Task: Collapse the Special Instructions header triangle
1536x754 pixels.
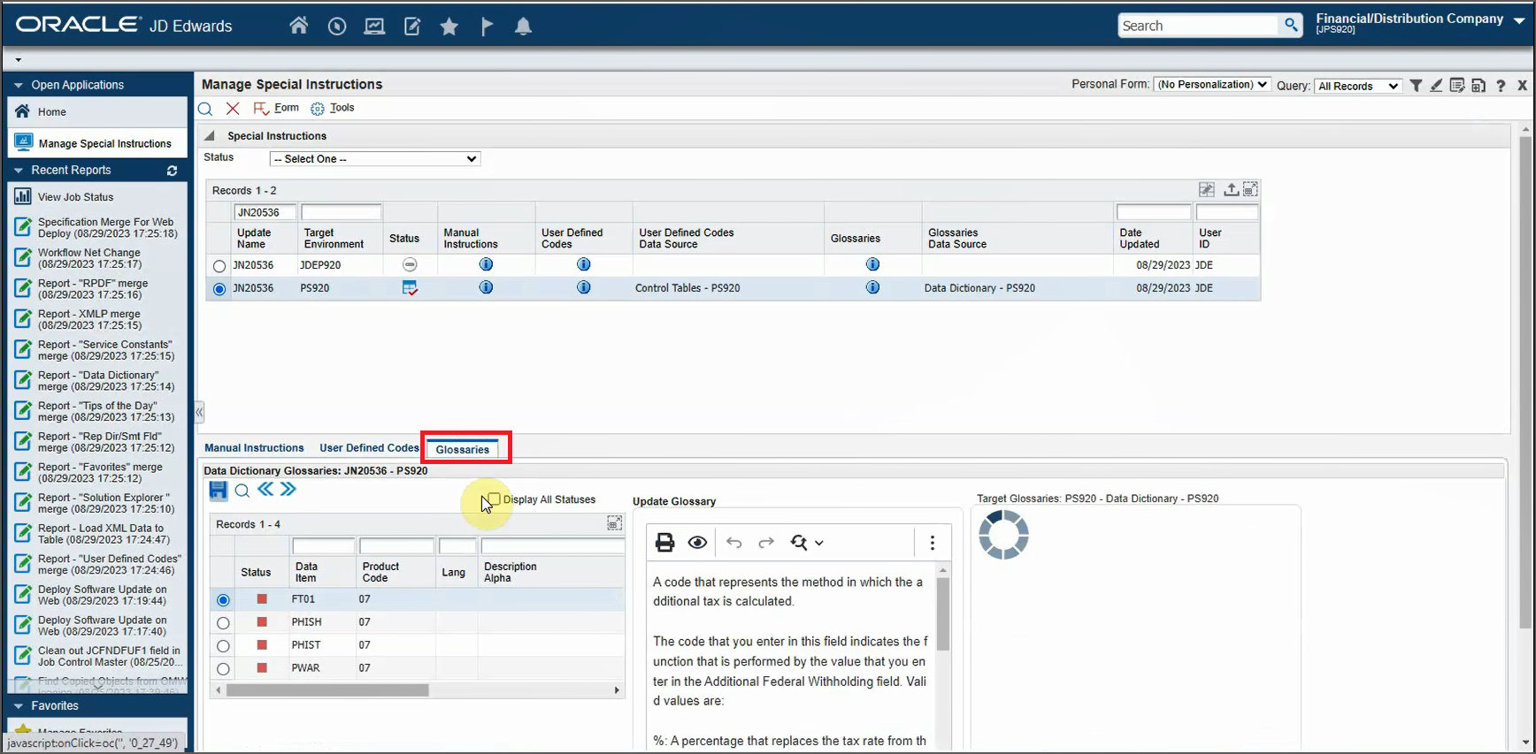Action: point(210,136)
